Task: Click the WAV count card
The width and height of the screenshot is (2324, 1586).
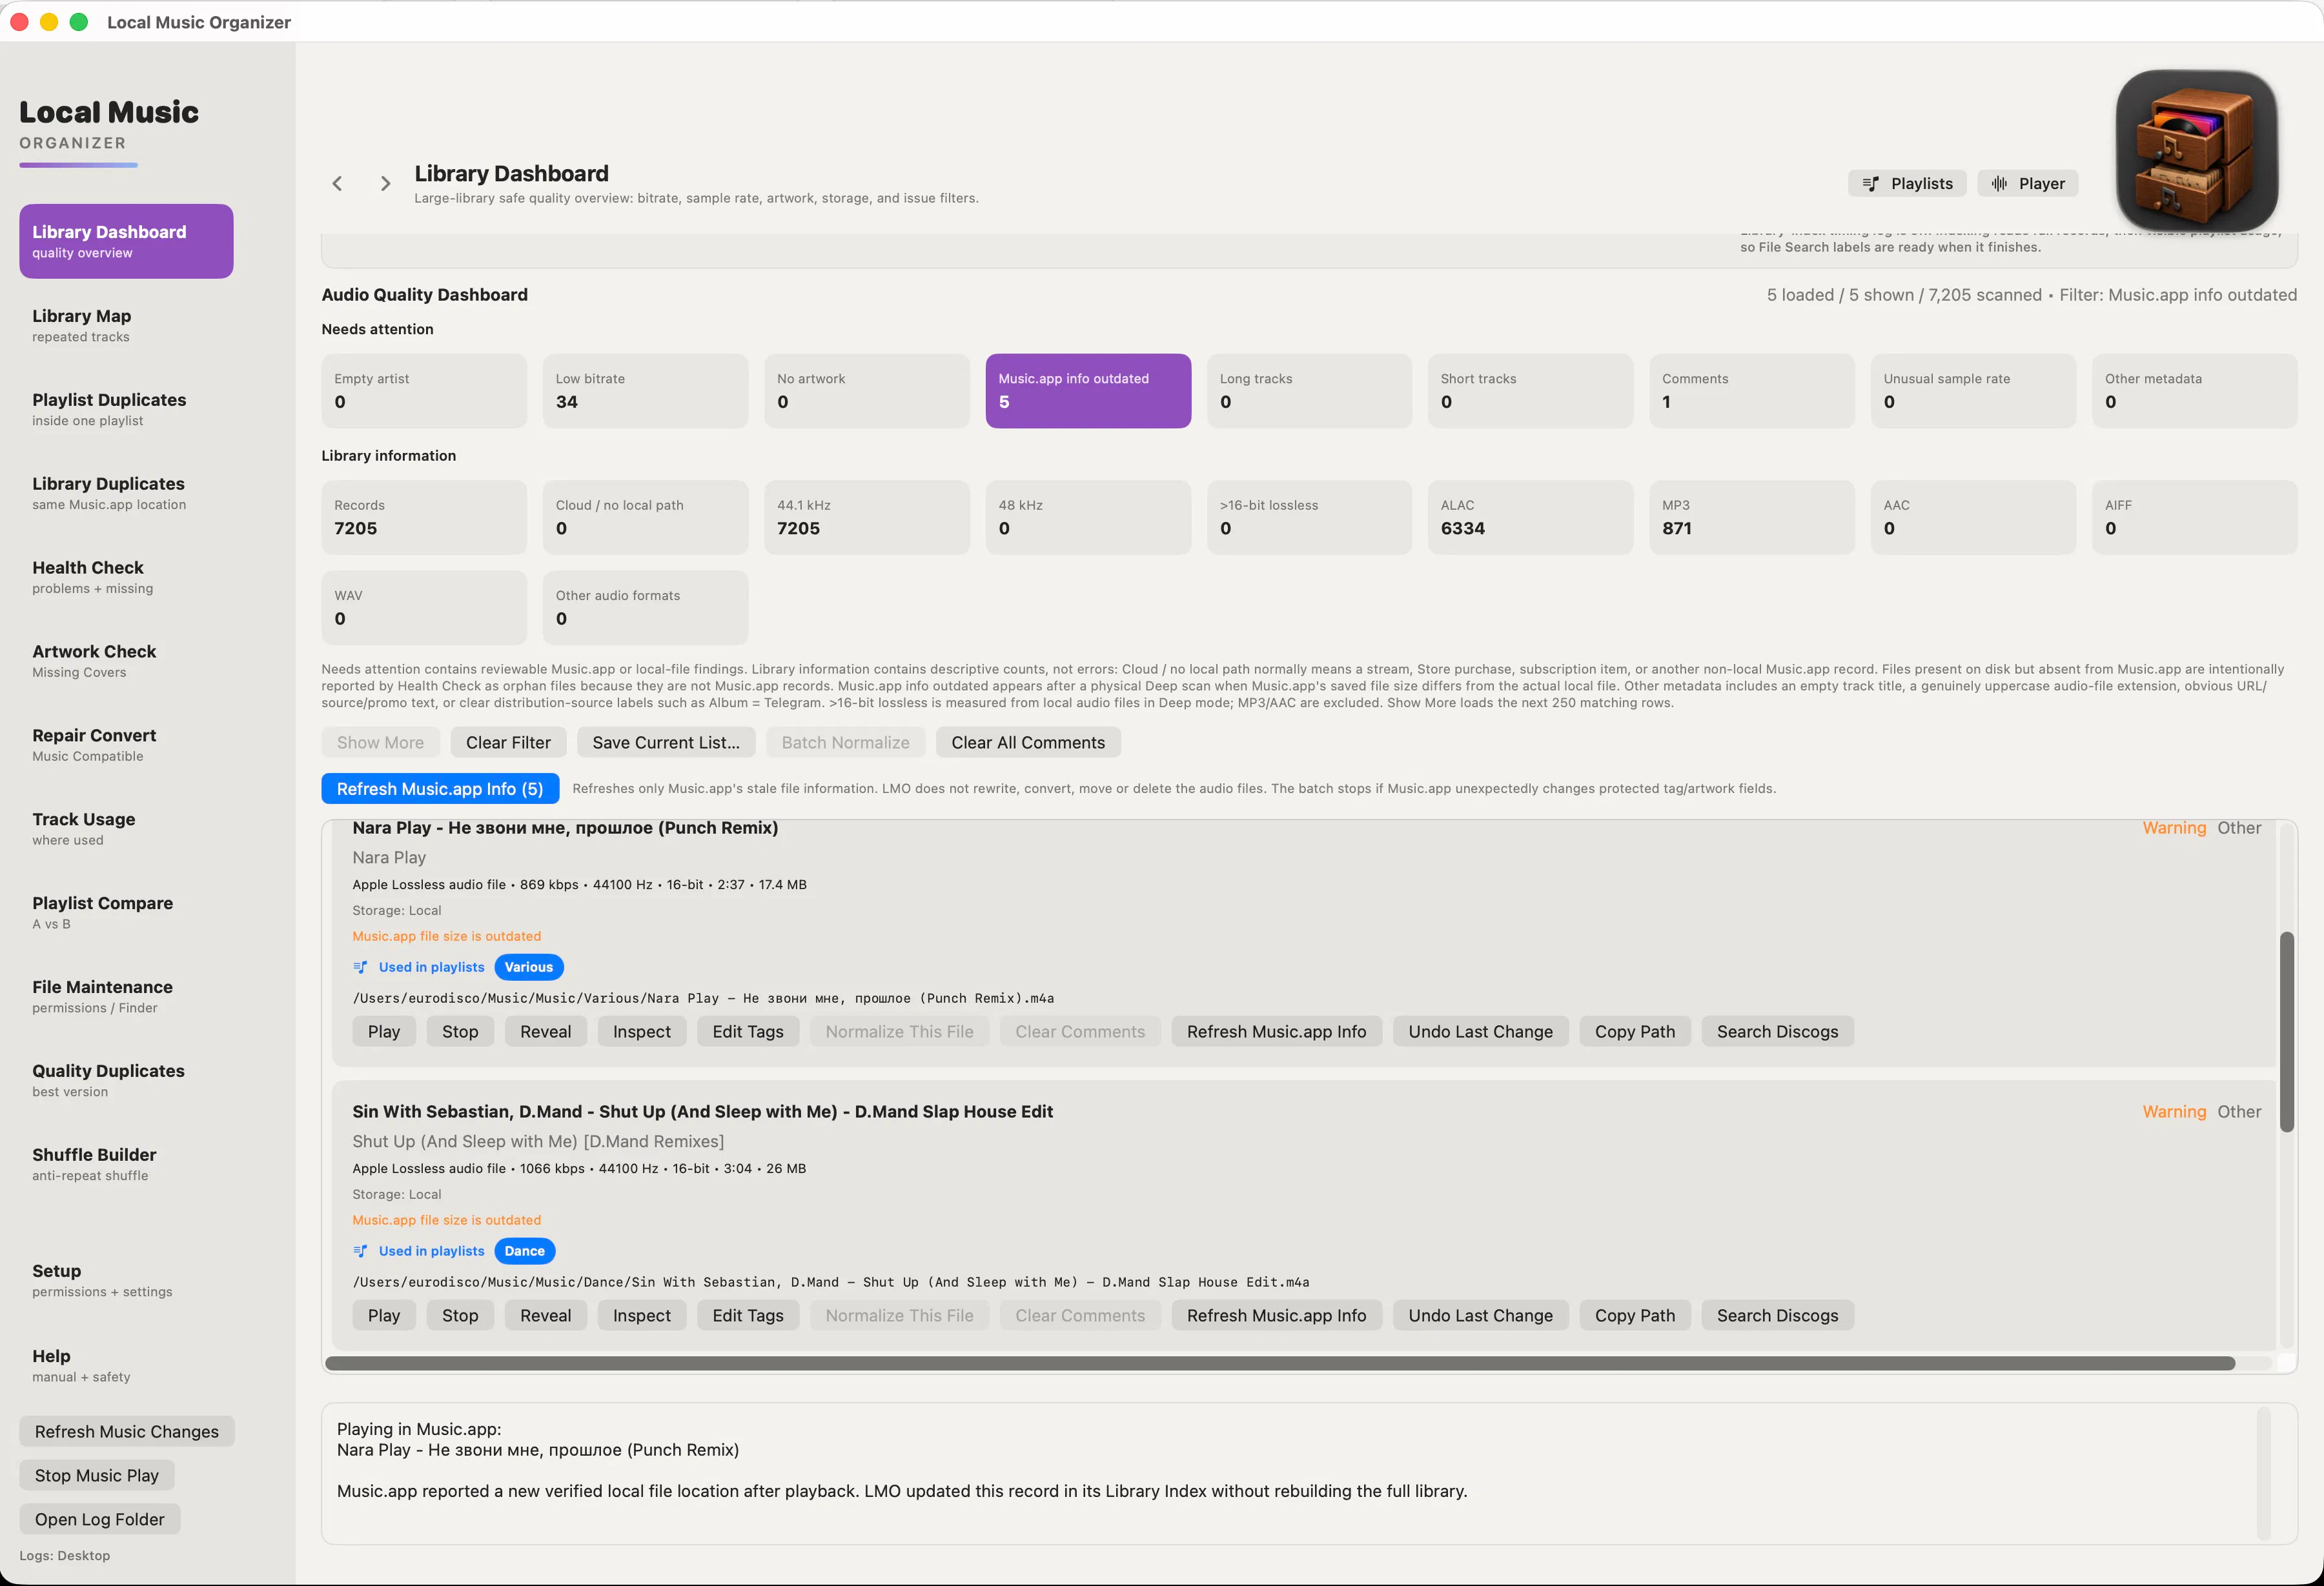Action: click(x=424, y=608)
